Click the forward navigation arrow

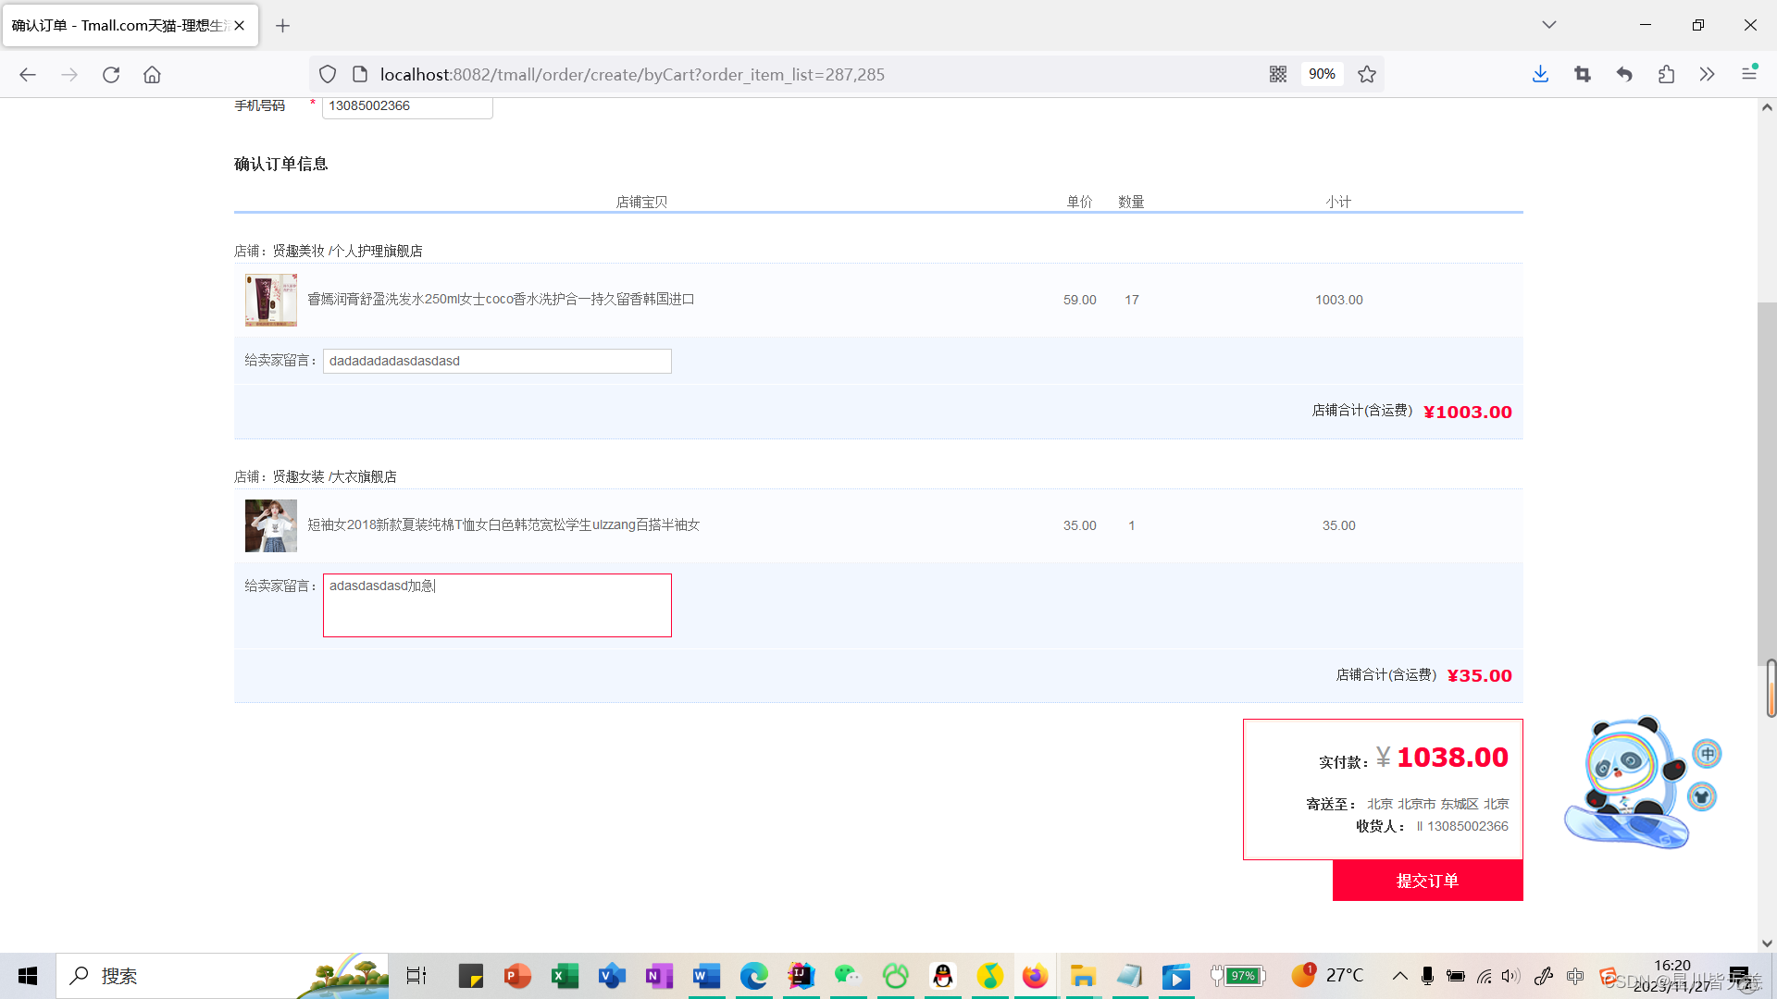click(x=69, y=75)
